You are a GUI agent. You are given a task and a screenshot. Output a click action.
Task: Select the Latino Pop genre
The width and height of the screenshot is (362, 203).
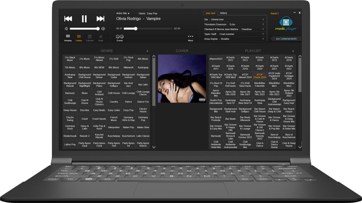[70, 144]
